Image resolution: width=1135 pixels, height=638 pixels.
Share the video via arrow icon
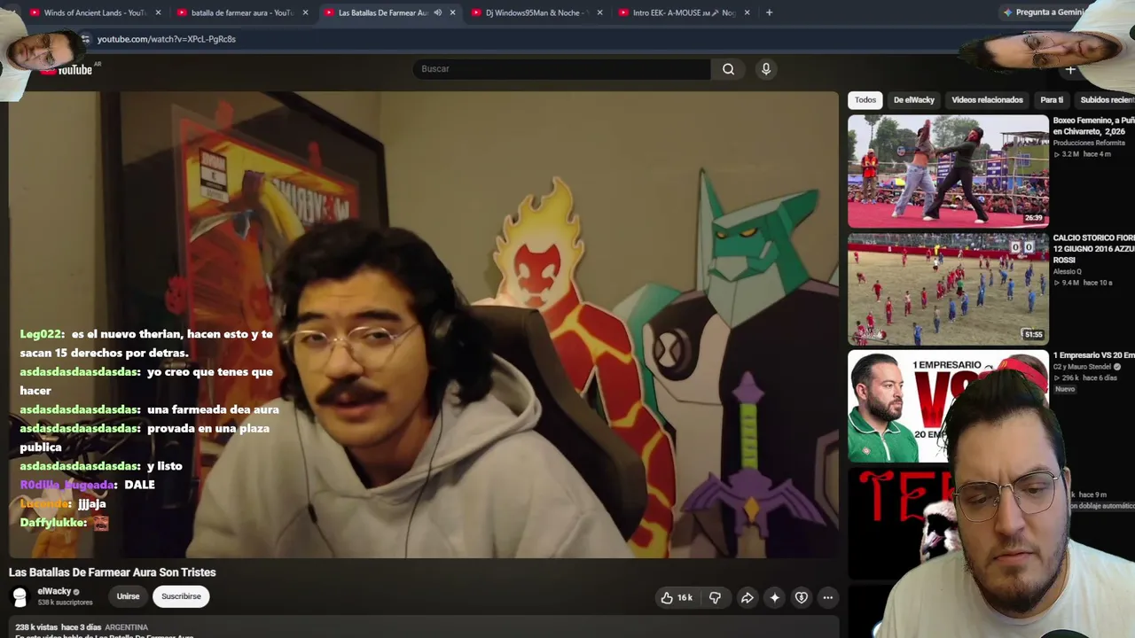[748, 598]
